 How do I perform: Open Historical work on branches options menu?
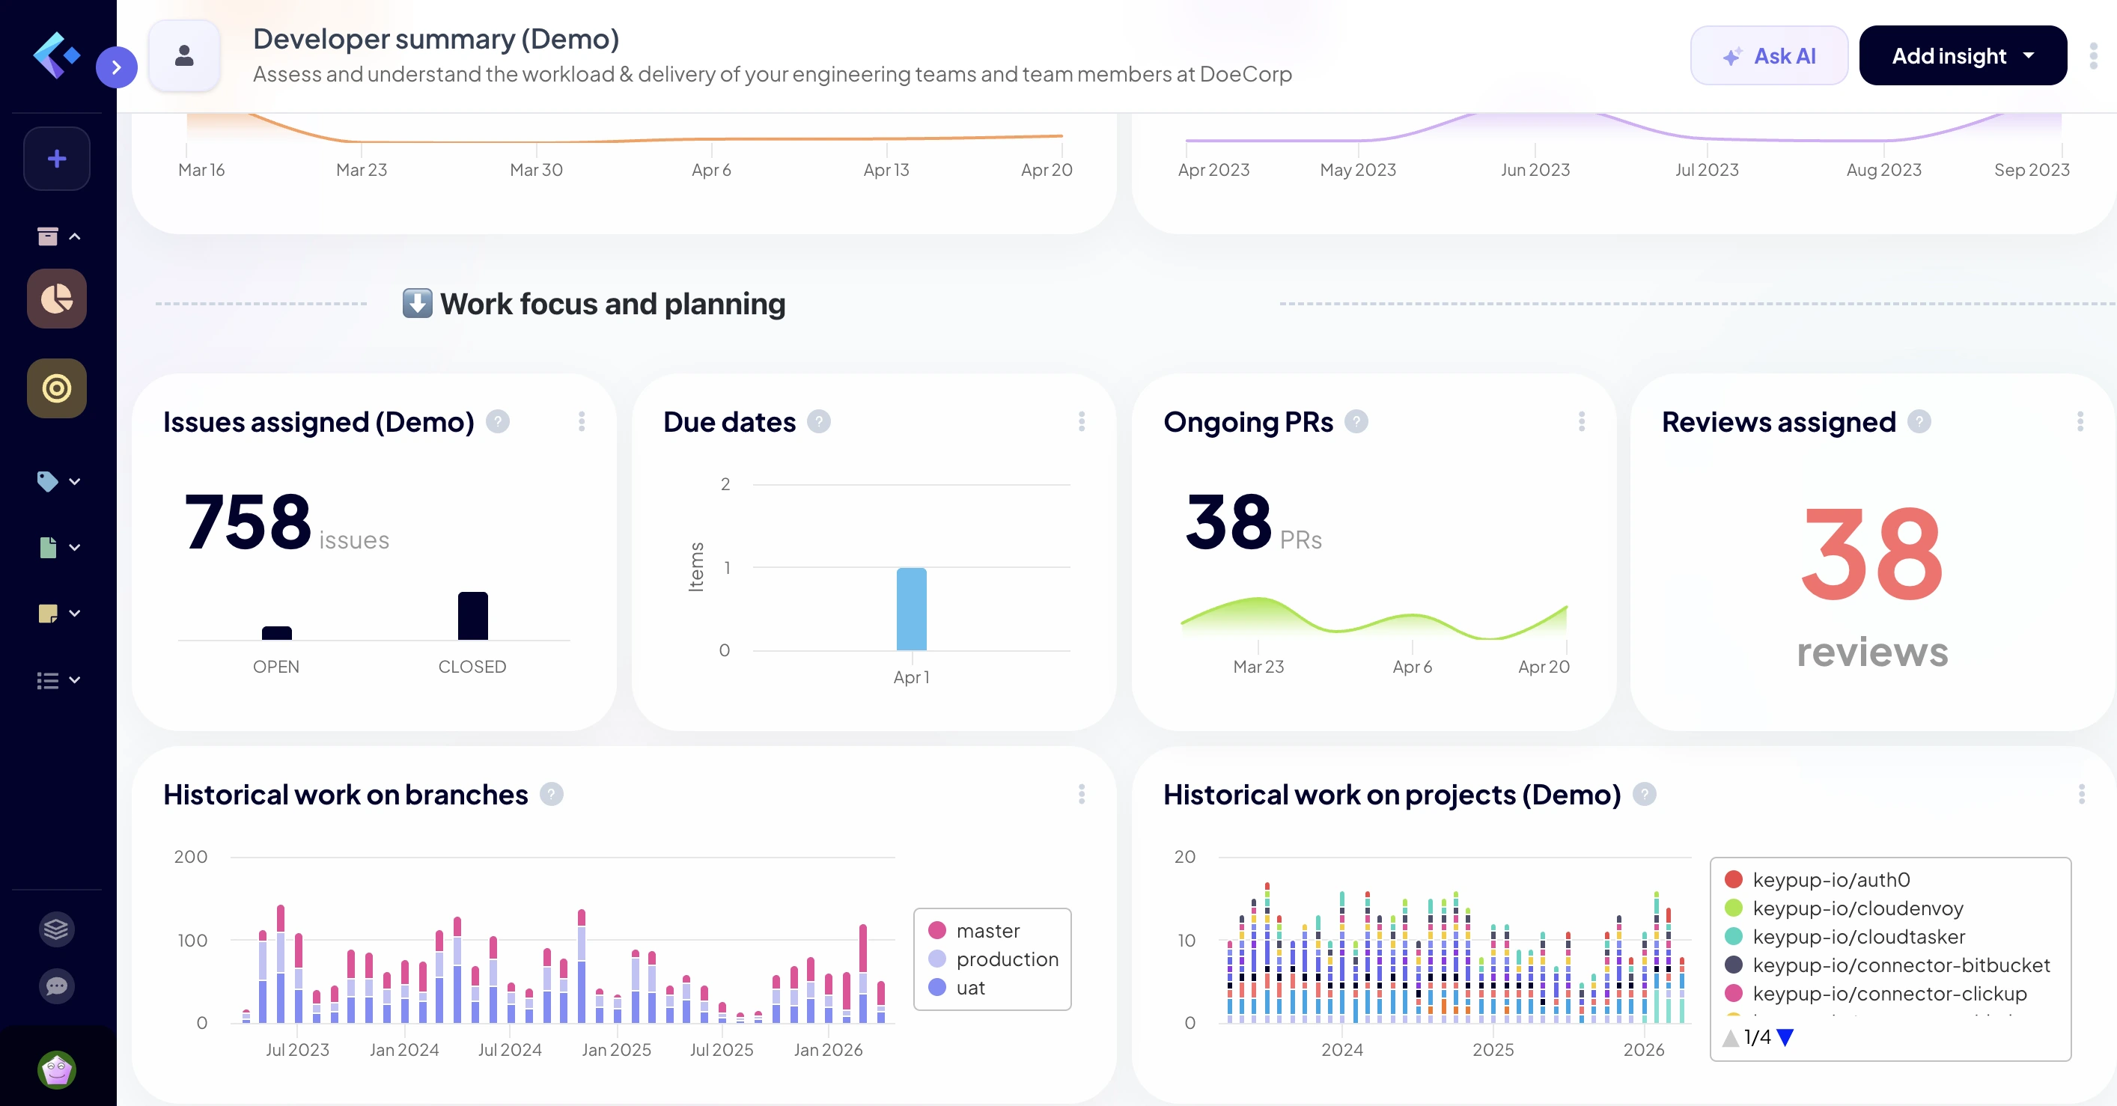(x=1082, y=795)
